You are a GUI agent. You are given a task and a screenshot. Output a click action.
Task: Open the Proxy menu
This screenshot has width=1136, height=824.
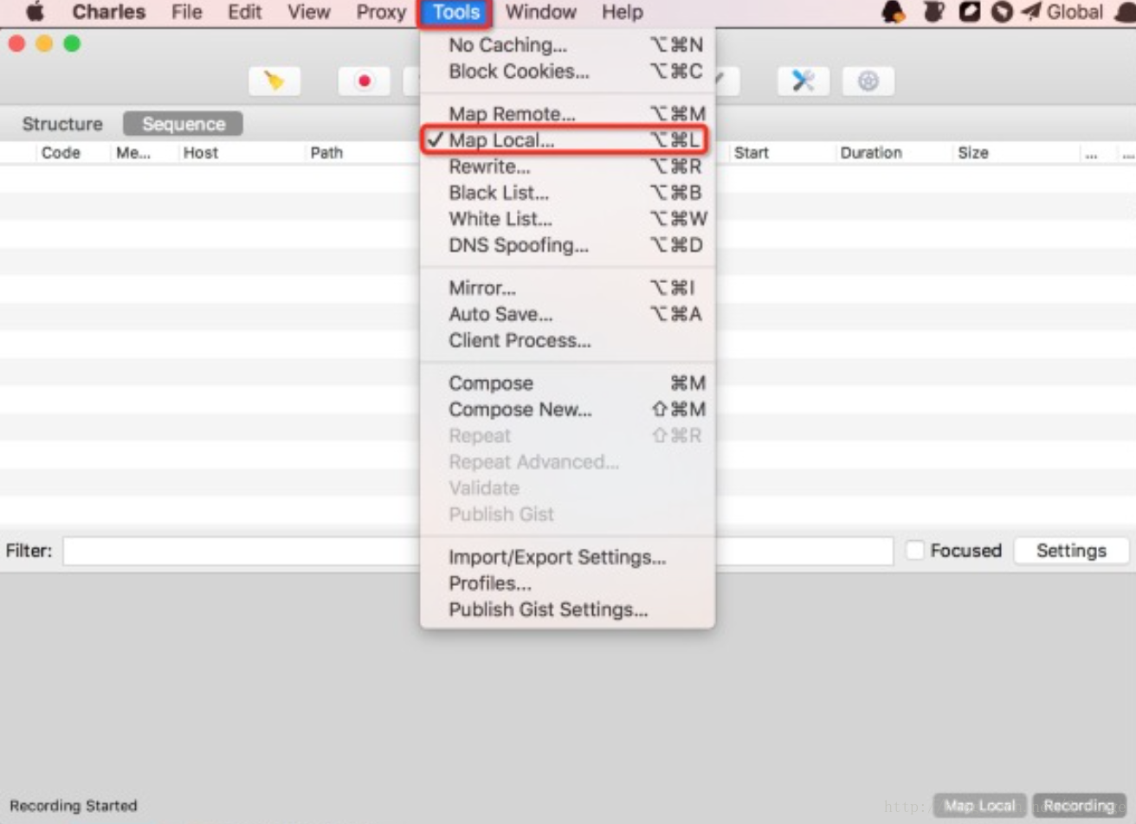click(381, 12)
